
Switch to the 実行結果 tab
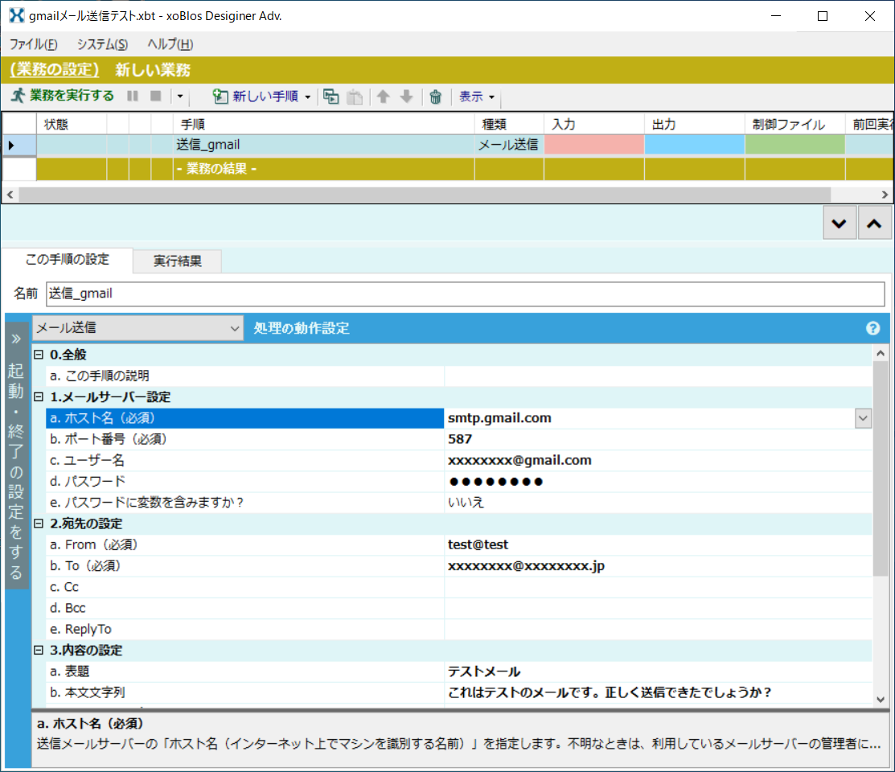pyautogui.click(x=176, y=261)
